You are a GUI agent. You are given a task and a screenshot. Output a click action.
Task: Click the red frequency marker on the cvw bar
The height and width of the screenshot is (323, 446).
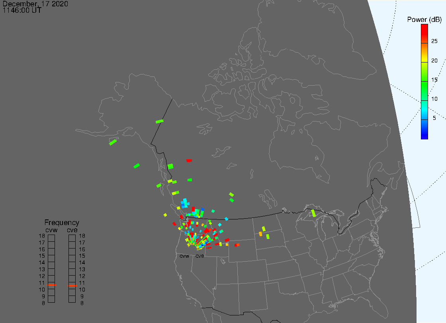point(51,285)
